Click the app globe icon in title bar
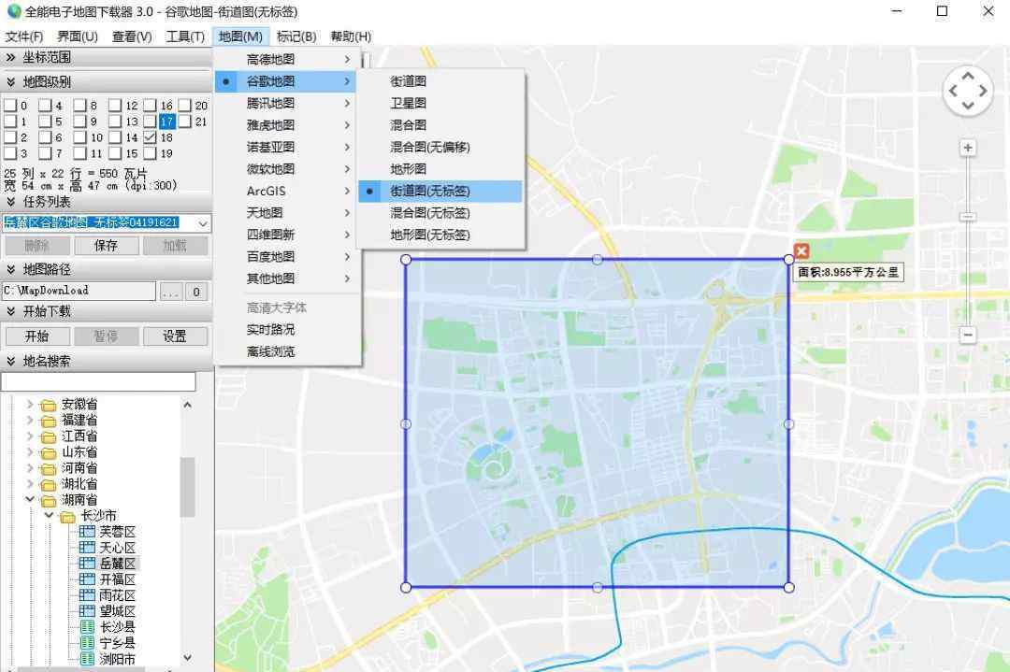This screenshot has width=1010, height=672. click(x=13, y=11)
